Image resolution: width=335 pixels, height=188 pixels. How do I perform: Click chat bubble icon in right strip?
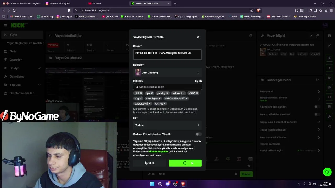329,87
